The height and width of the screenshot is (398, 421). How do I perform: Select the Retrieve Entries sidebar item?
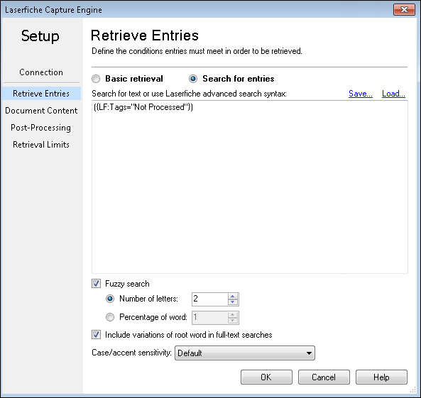[x=42, y=94]
